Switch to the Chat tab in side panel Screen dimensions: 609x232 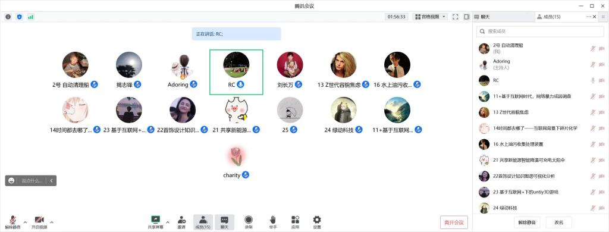pos(482,17)
